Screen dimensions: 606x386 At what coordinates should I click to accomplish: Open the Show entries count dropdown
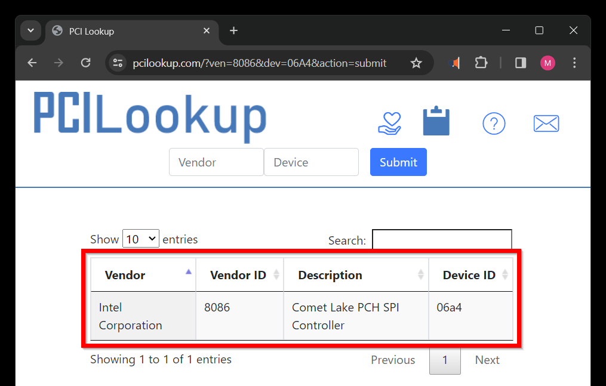[x=141, y=239]
